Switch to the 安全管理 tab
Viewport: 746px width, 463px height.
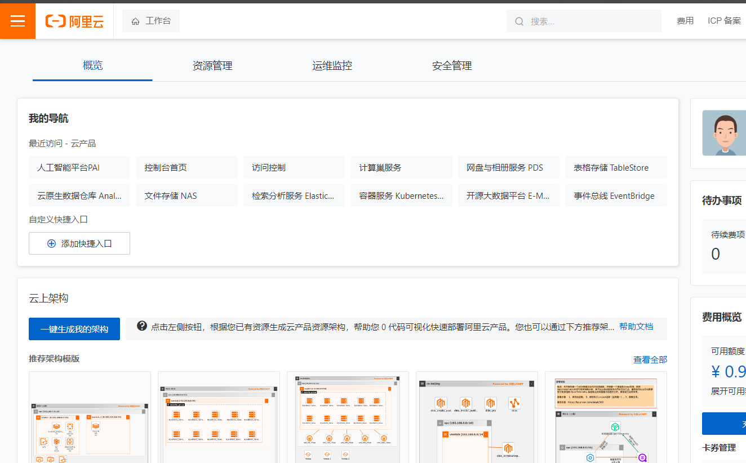(x=452, y=65)
